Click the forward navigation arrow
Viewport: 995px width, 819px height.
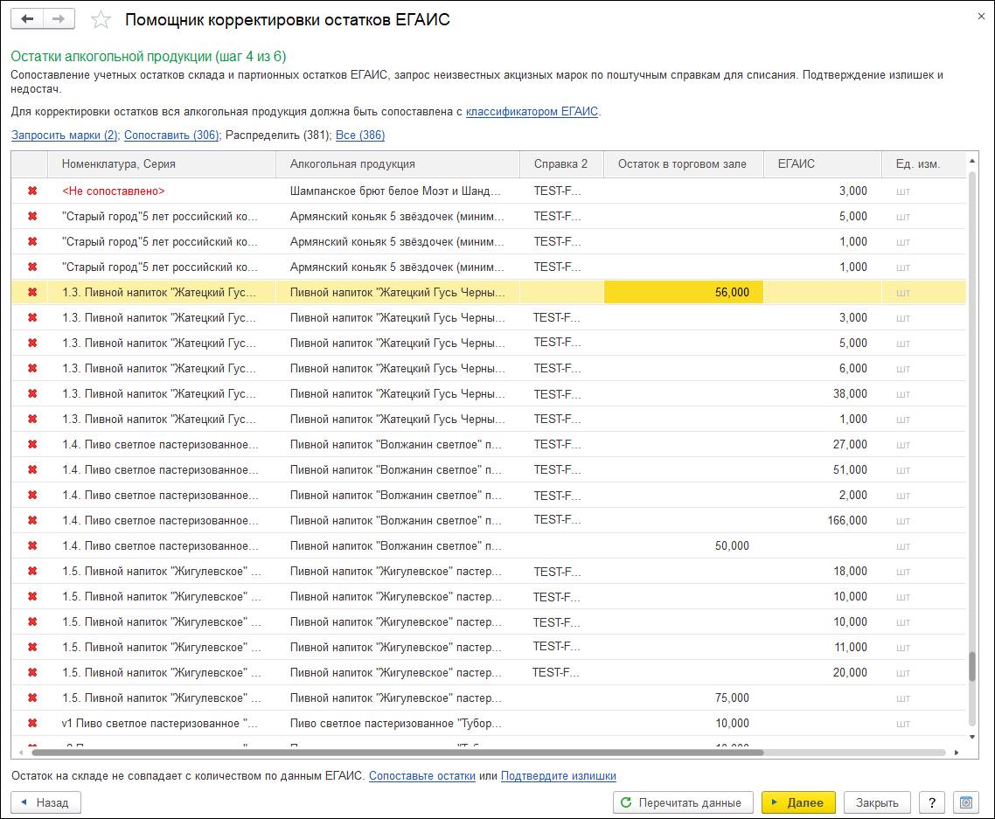[x=59, y=19]
